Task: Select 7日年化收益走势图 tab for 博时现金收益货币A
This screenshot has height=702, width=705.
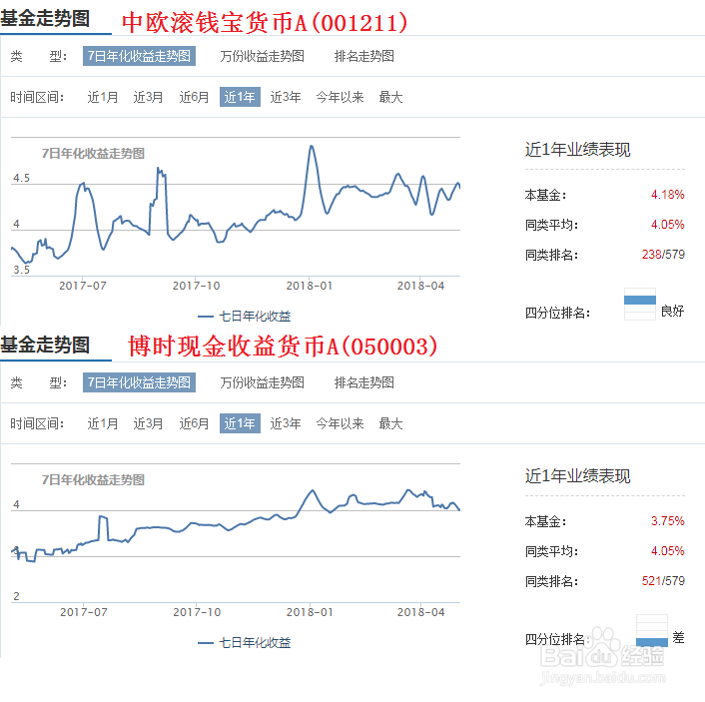Action: pos(139,382)
